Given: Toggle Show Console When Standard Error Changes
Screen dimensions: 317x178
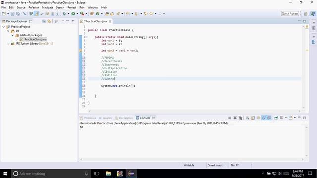Looking at the screenshot, I should point(269,118).
